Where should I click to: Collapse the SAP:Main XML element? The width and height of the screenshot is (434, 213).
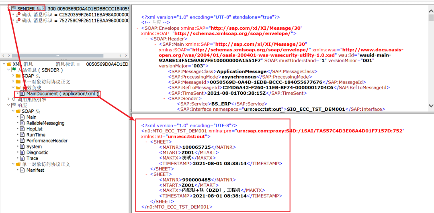coord(156,44)
